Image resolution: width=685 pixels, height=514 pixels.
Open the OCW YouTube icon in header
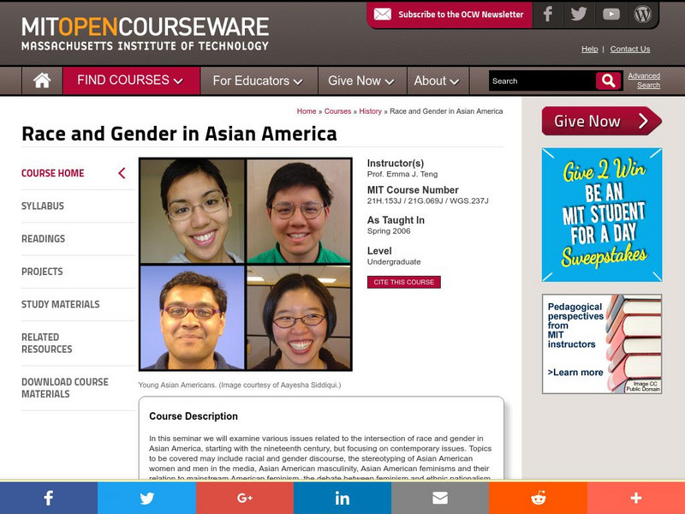point(611,15)
